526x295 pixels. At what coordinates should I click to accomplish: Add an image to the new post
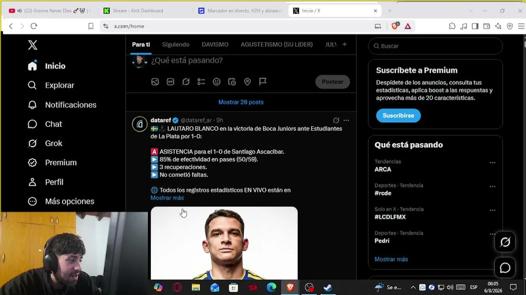[x=155, y=82]
